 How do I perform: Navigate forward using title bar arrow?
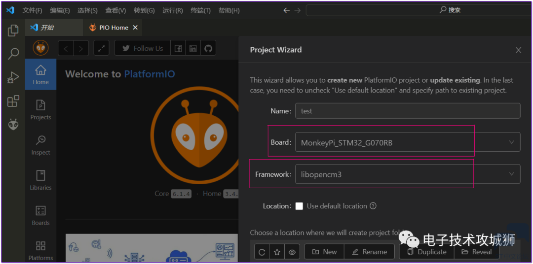tap(298, 10)
